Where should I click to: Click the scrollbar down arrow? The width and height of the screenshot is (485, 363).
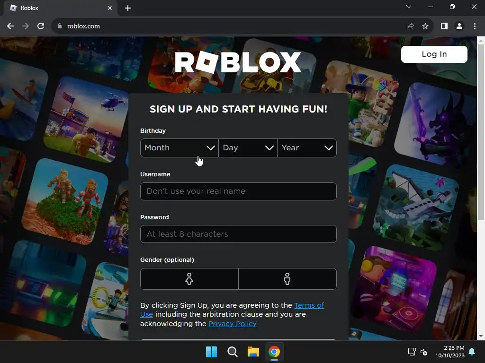(x=481, y=336)
